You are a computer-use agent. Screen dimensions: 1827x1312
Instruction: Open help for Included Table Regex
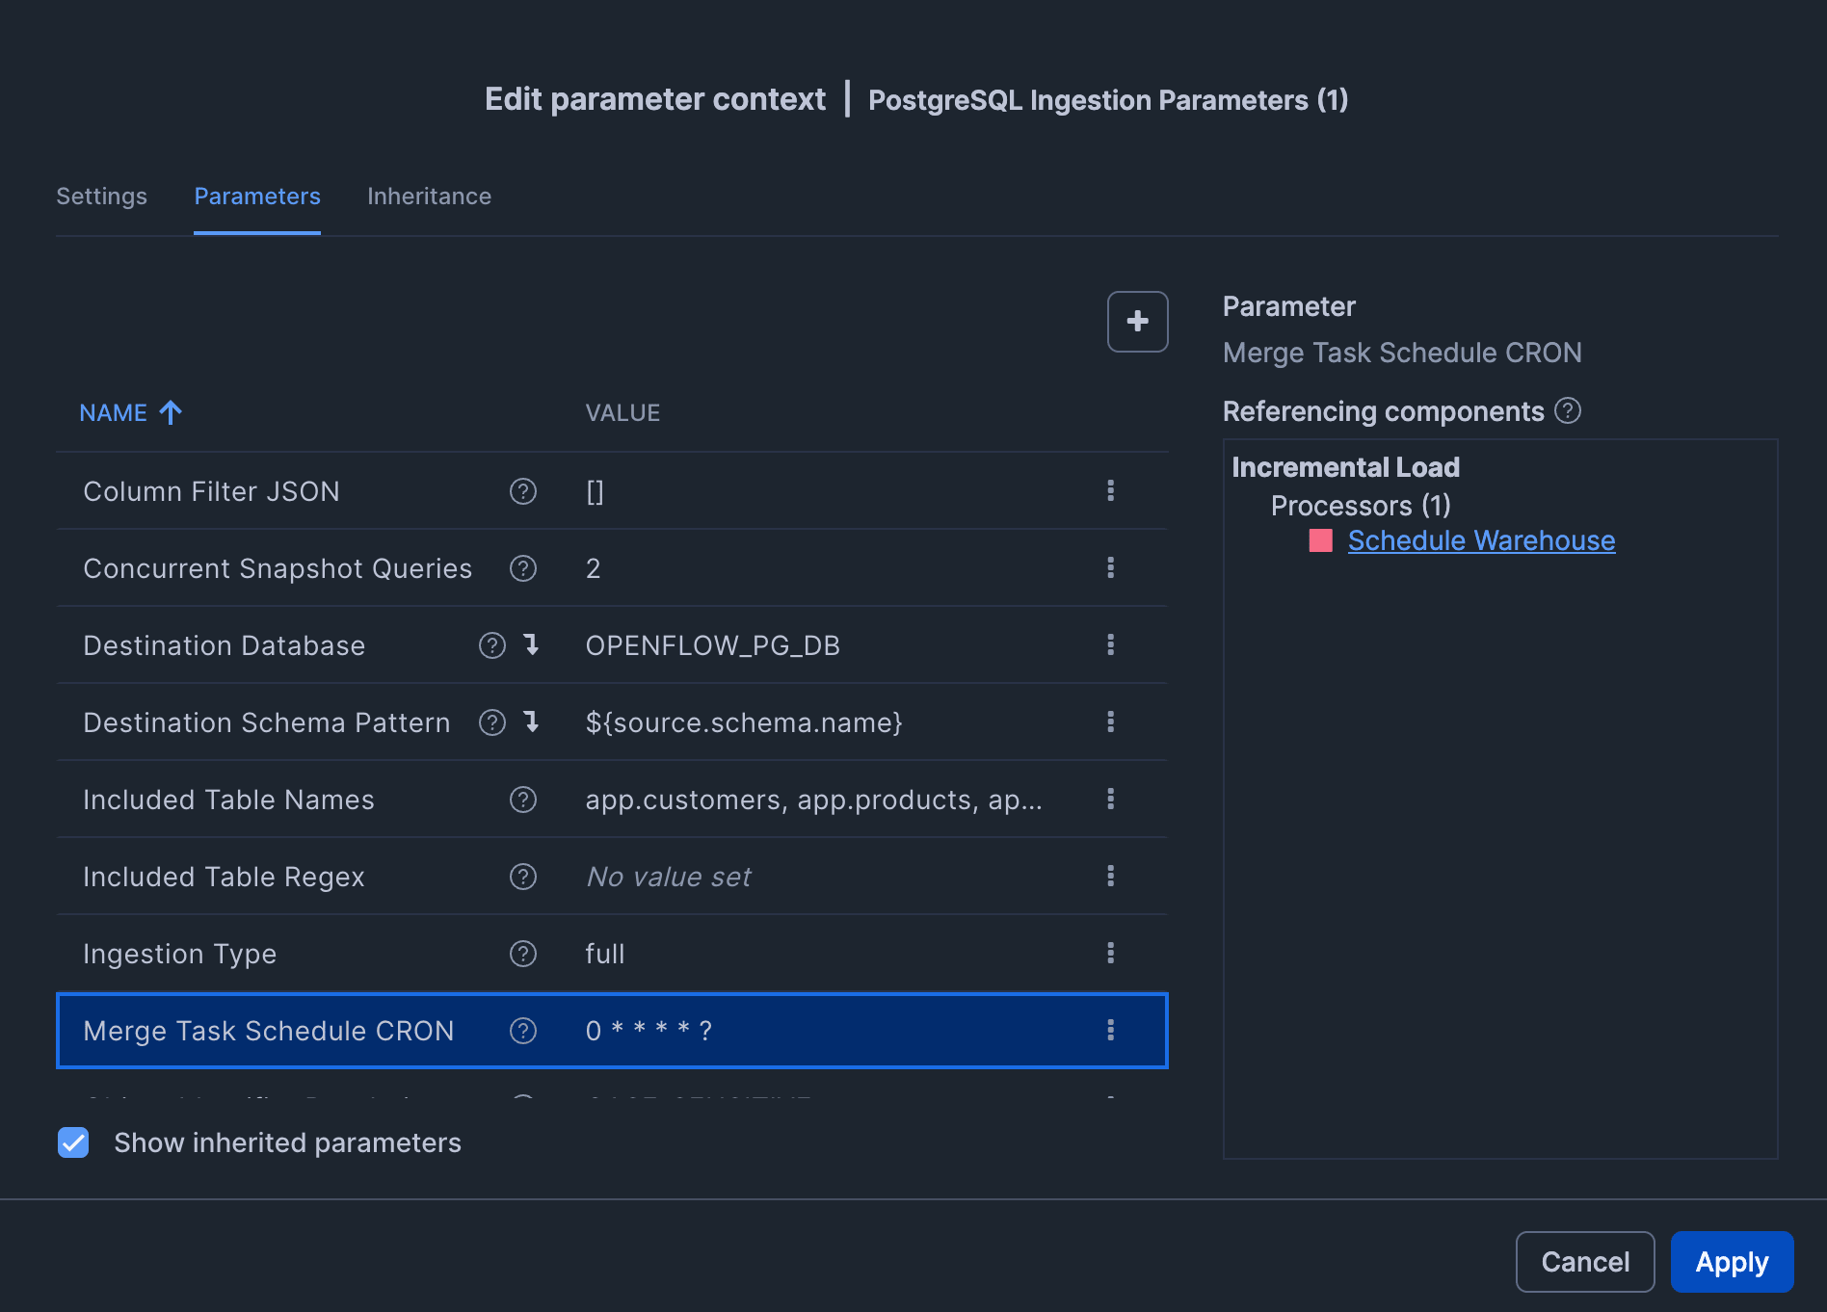(523, 877)
